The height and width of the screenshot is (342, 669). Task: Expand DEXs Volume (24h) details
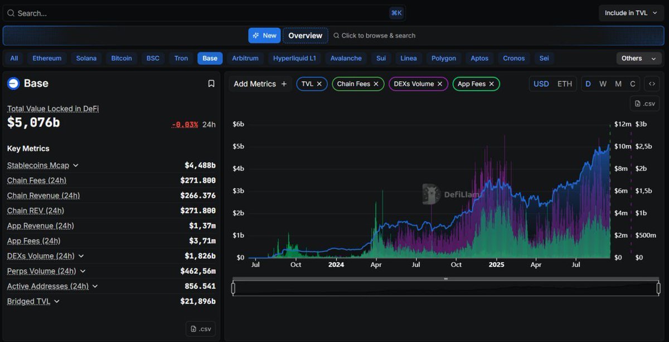(x=81, y=256)
